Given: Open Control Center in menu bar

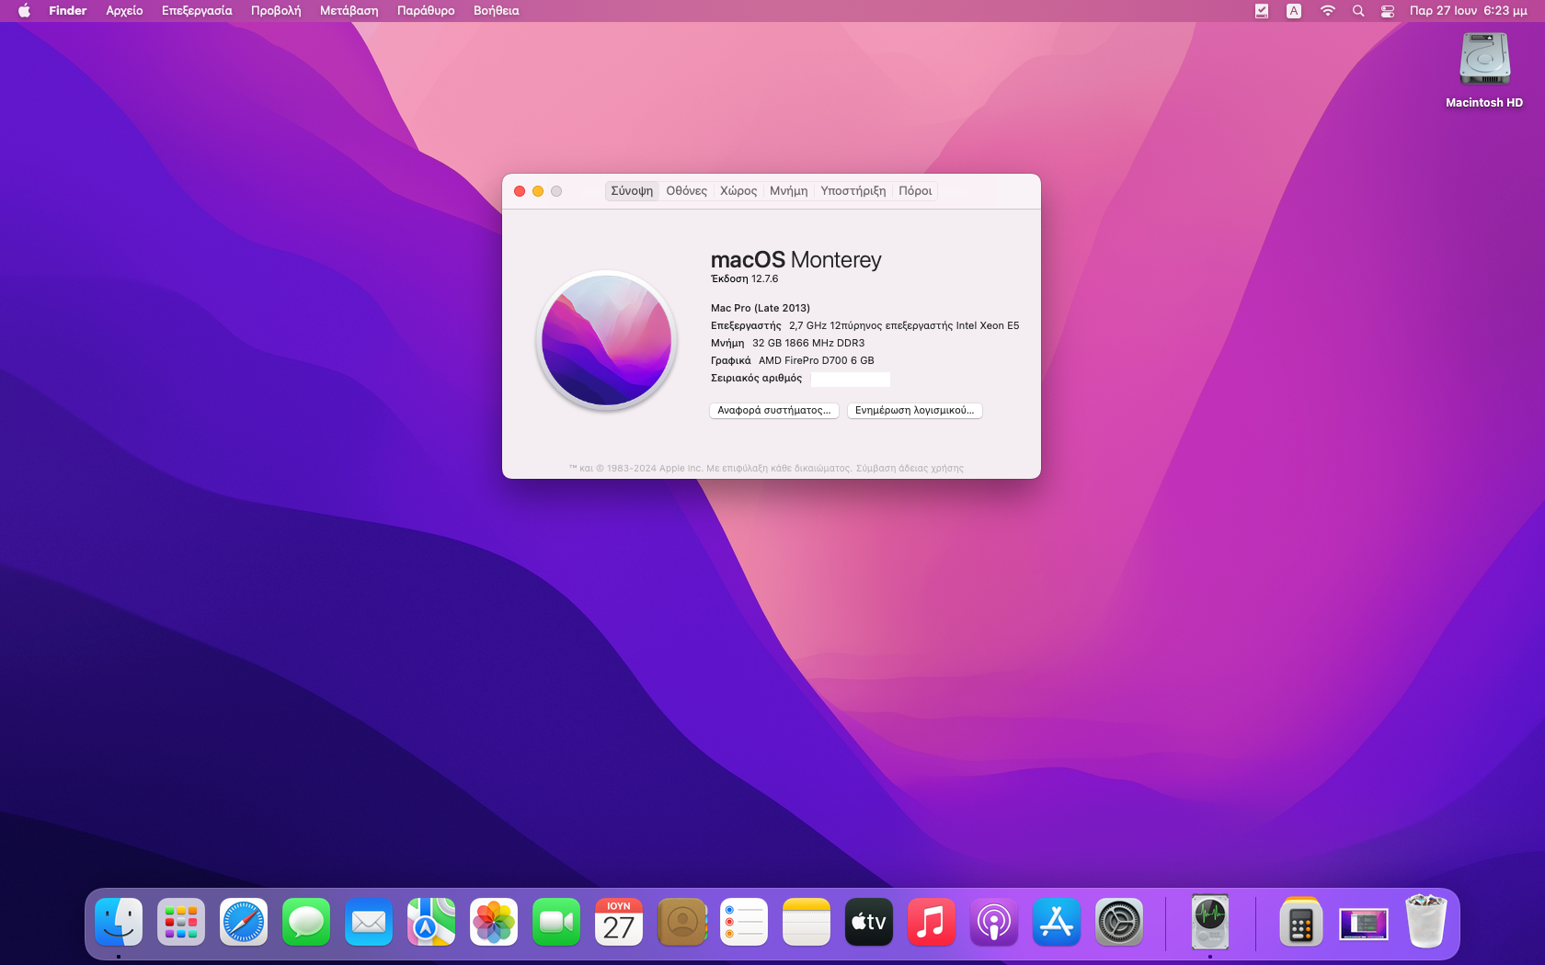Looking at the screenshot, I should tap(1388, 11).
